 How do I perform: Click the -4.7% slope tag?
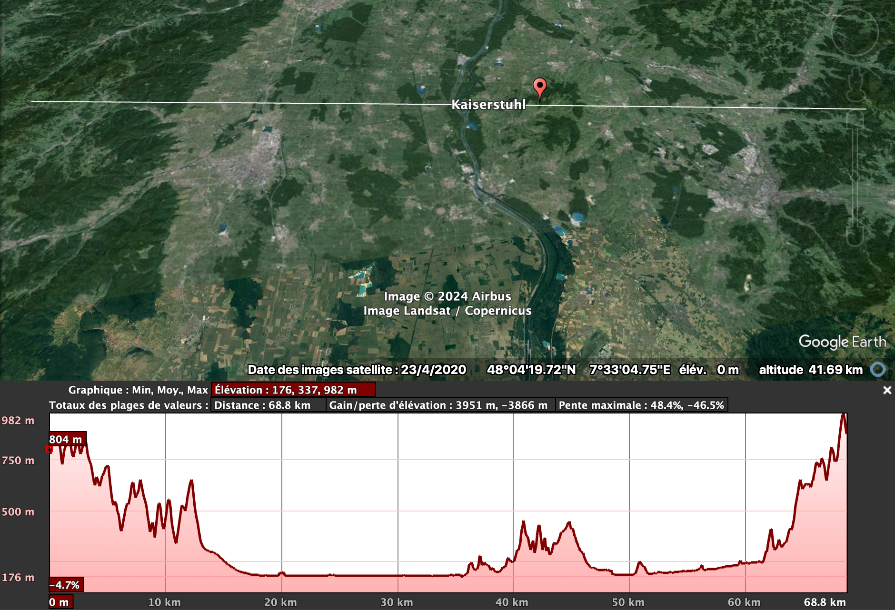(x=66, y=585)
